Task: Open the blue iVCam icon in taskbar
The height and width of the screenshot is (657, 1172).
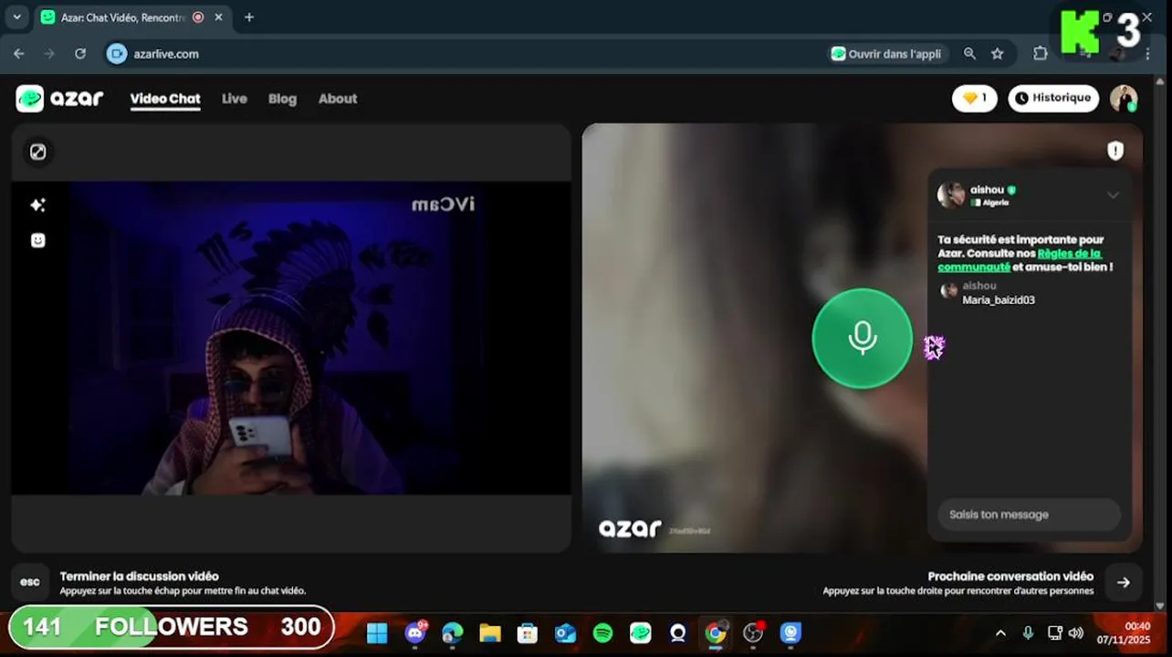Action: (x=790, y=632)
